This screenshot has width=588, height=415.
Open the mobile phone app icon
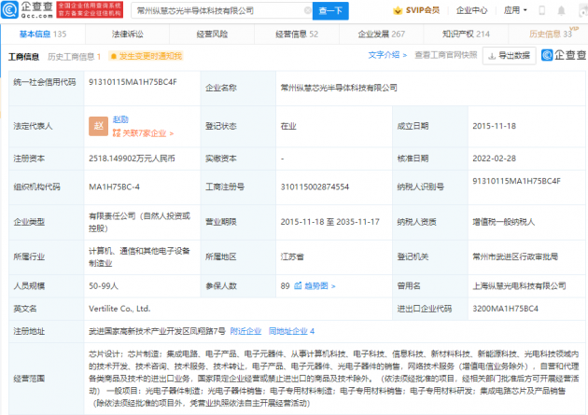pos(541,10)
